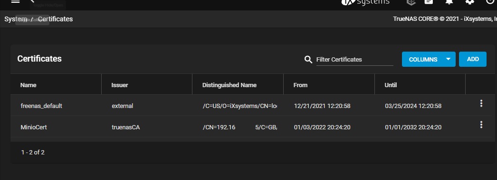
Task: Focus the Filter Certificates field
Action: point(354,59)
